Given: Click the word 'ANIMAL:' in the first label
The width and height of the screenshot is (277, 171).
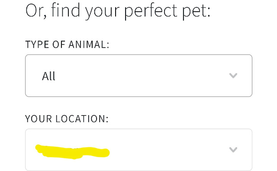Looking at the screenshot, I should (x=89, y=44).
